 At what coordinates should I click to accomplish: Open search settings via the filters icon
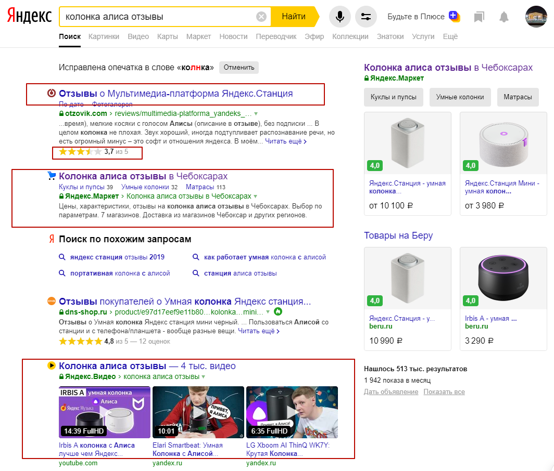tap(366, 16)
